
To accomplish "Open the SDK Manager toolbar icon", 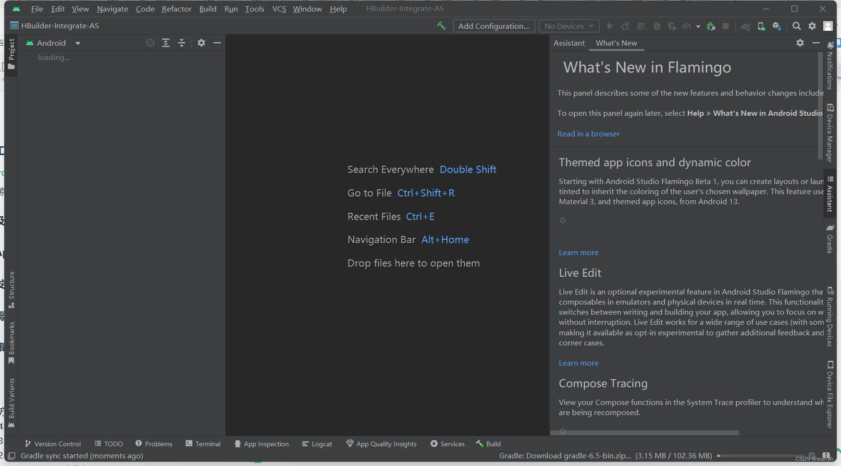I will [777, 26].
